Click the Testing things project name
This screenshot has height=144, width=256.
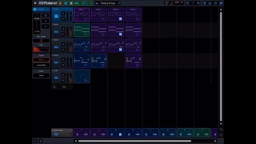click(x=108, y=3)
